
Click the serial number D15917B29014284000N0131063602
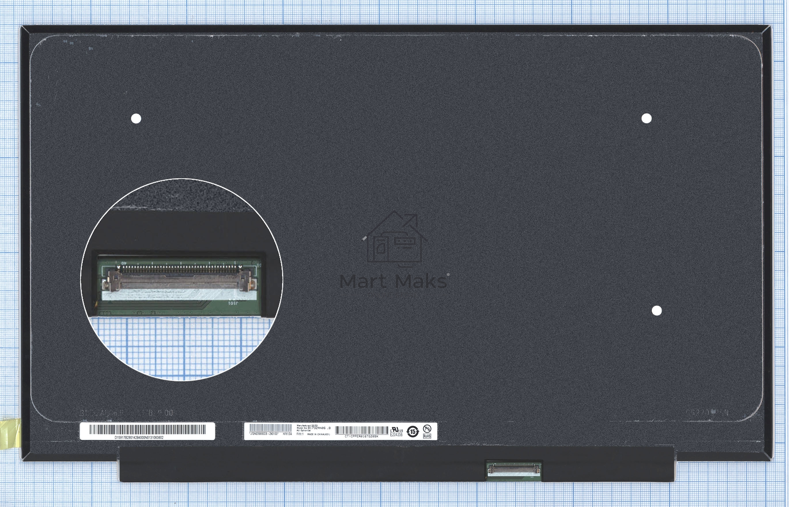(139, 438)
